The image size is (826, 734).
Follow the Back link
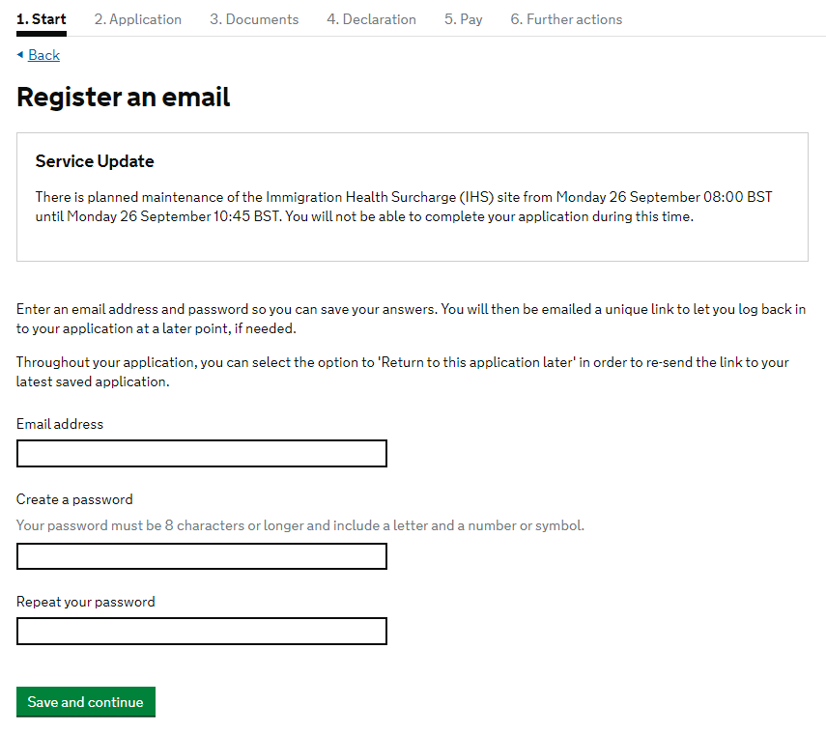coord(43,55)
